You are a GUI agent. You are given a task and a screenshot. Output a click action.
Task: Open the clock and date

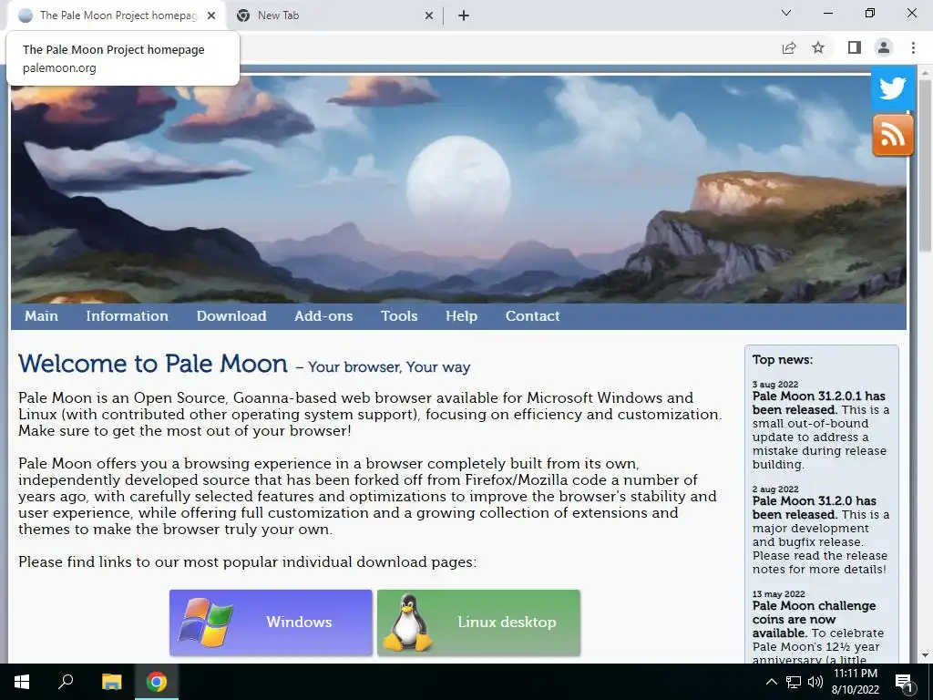(855, 682)
